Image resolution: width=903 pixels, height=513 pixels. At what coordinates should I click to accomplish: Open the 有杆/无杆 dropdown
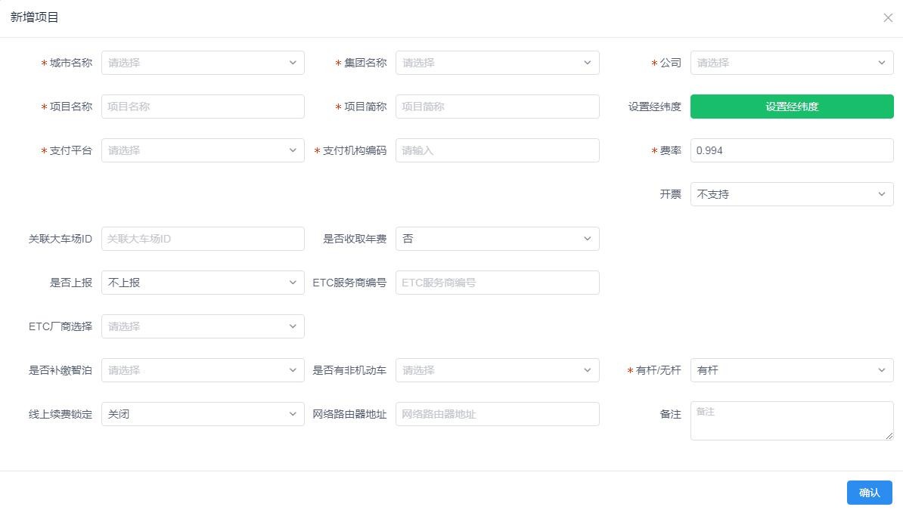coord(792,370)
